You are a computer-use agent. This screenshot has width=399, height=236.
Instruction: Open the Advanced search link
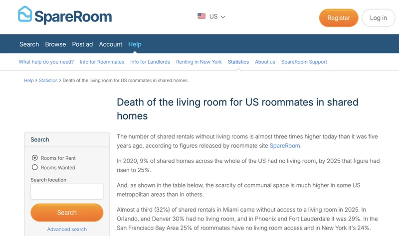tap(67, 230)
